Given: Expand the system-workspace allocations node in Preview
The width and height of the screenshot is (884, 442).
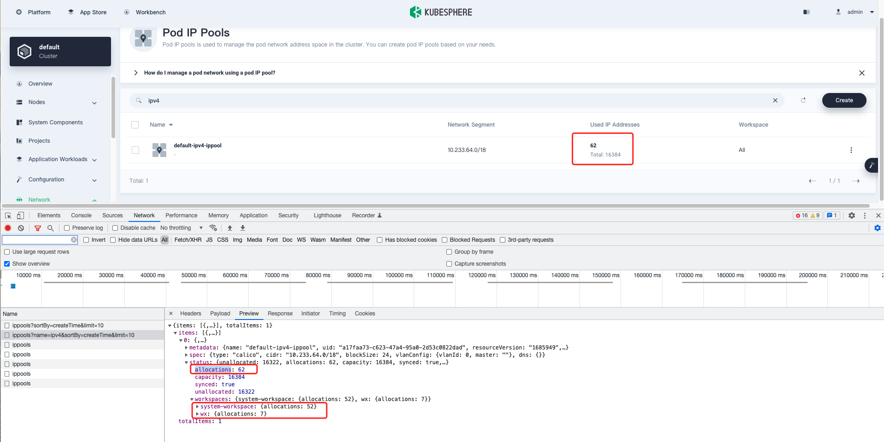Looking at the screenshot, I should tap(198, 407).
